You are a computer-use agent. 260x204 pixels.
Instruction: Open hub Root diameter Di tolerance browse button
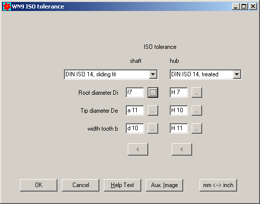tap(197, 92)
